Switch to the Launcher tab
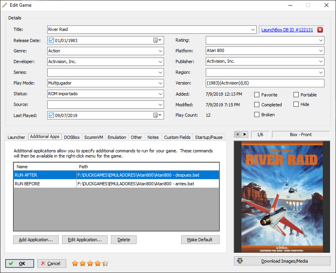The image size is (336, 273). [16, 137]
